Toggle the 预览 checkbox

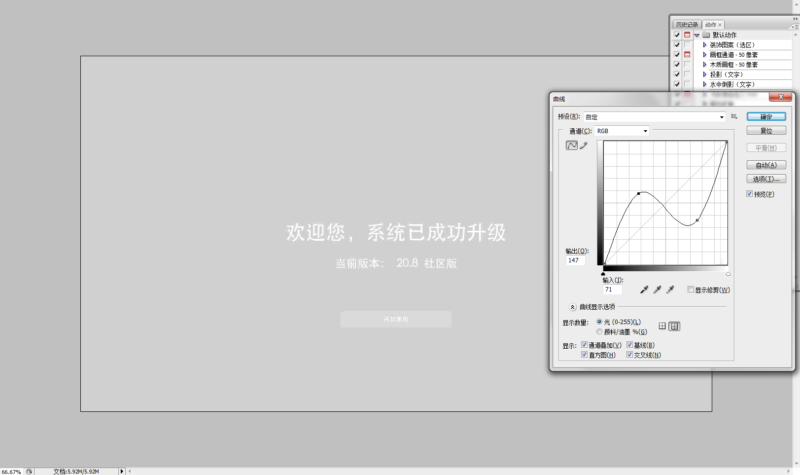tap(749, 194)
